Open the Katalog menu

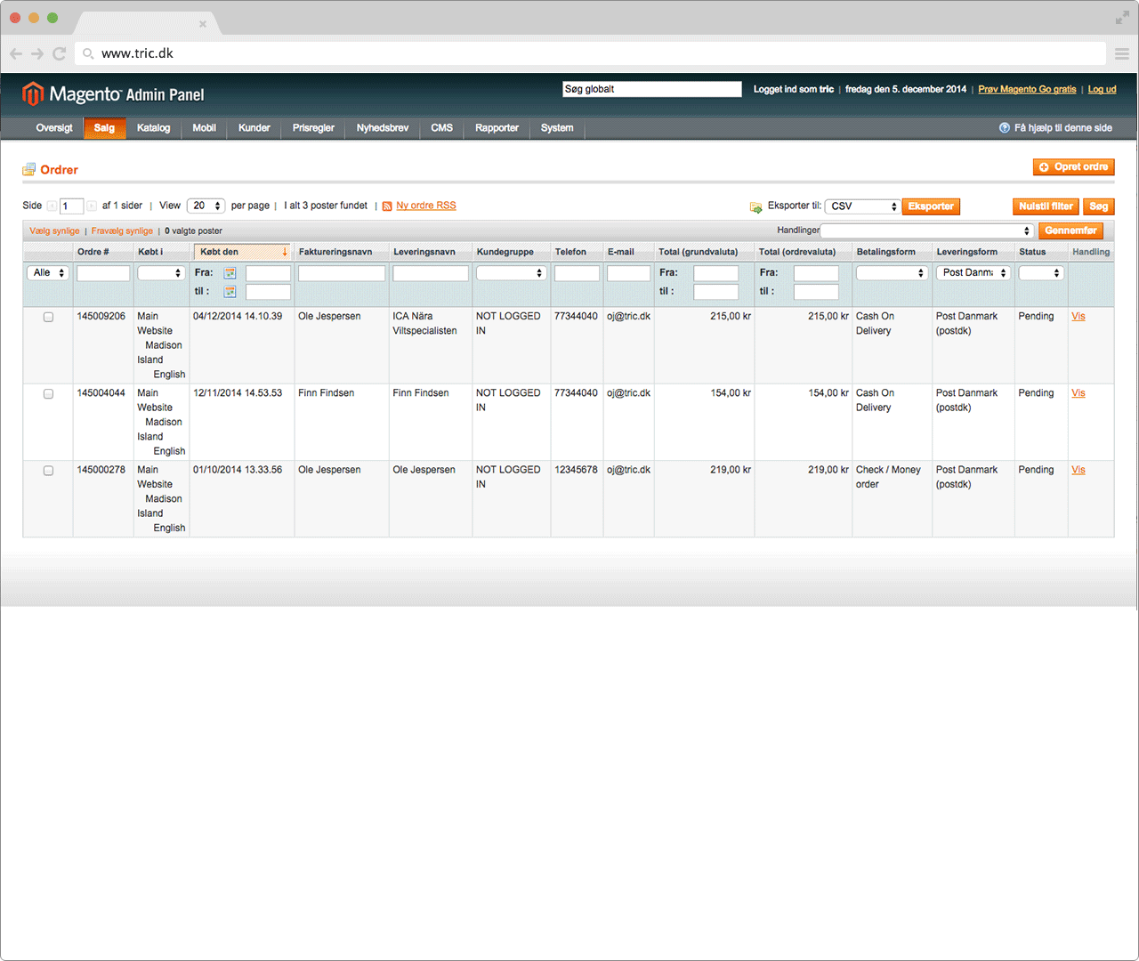tap(153, 128)
